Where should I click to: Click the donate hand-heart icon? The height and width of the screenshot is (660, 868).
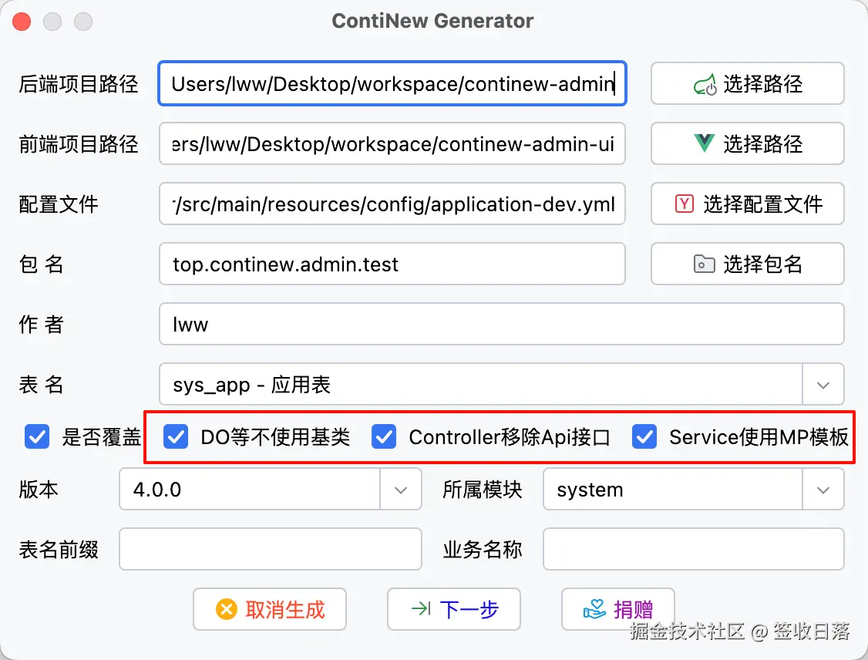(x=595, y=610)
